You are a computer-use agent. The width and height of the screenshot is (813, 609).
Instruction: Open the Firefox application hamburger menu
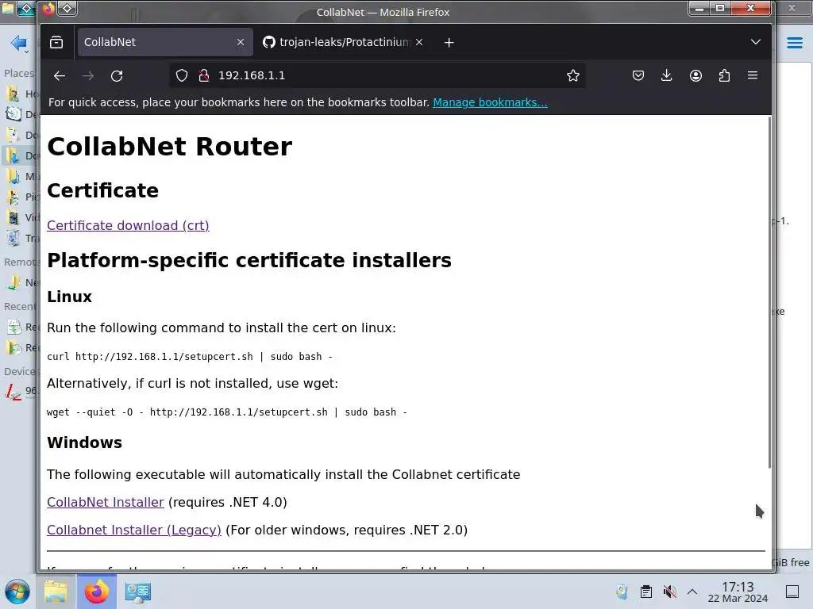point(753,75)
